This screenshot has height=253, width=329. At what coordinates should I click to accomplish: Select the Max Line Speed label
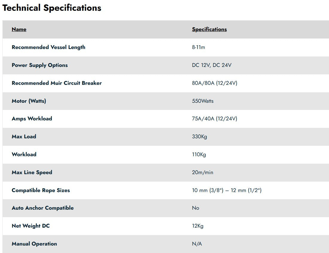click(x=32, y=172)
